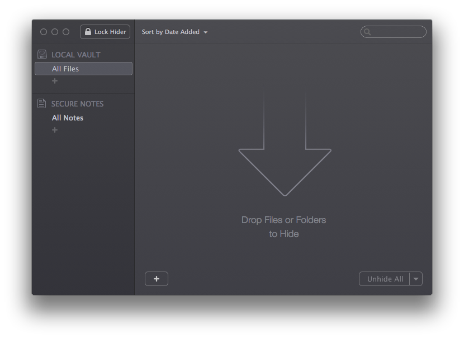Click the plus button to add files
The height and width of the screenshot is (339, 464).
coord(157,279)
